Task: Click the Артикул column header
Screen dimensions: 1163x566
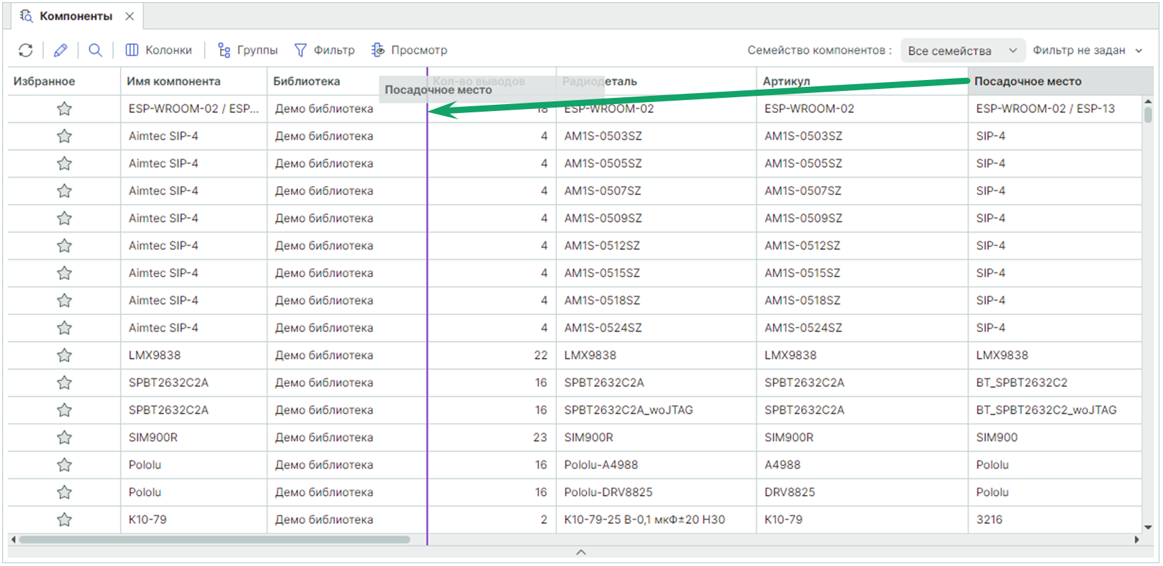Action: (786, 81)
